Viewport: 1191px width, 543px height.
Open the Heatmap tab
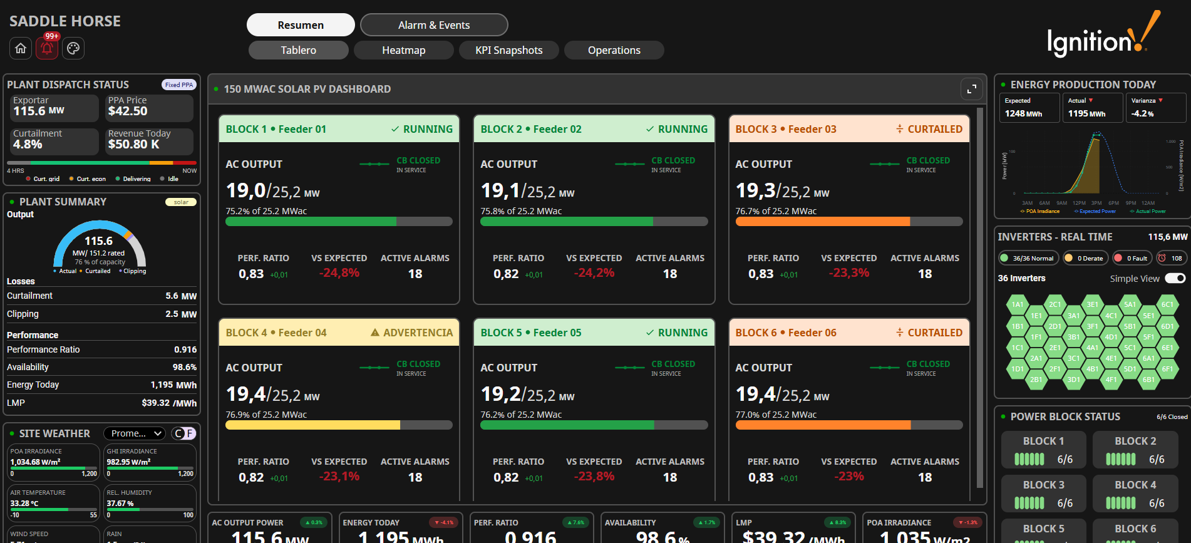tap(404, 50)
